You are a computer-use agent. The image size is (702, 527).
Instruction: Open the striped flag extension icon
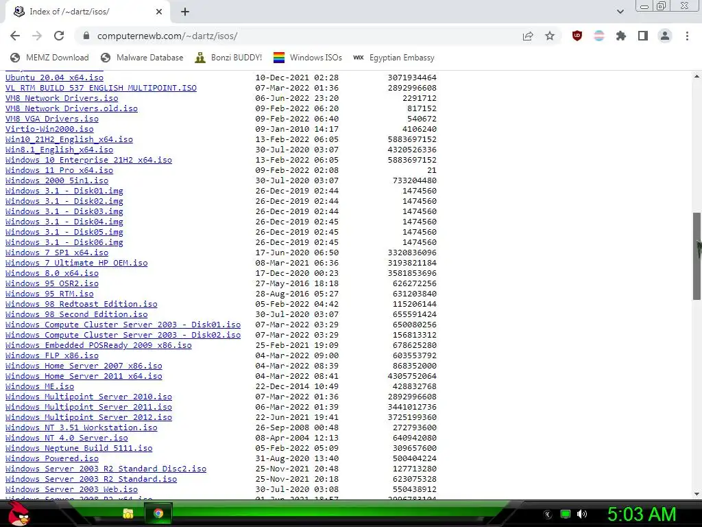(x=599, y=36)
